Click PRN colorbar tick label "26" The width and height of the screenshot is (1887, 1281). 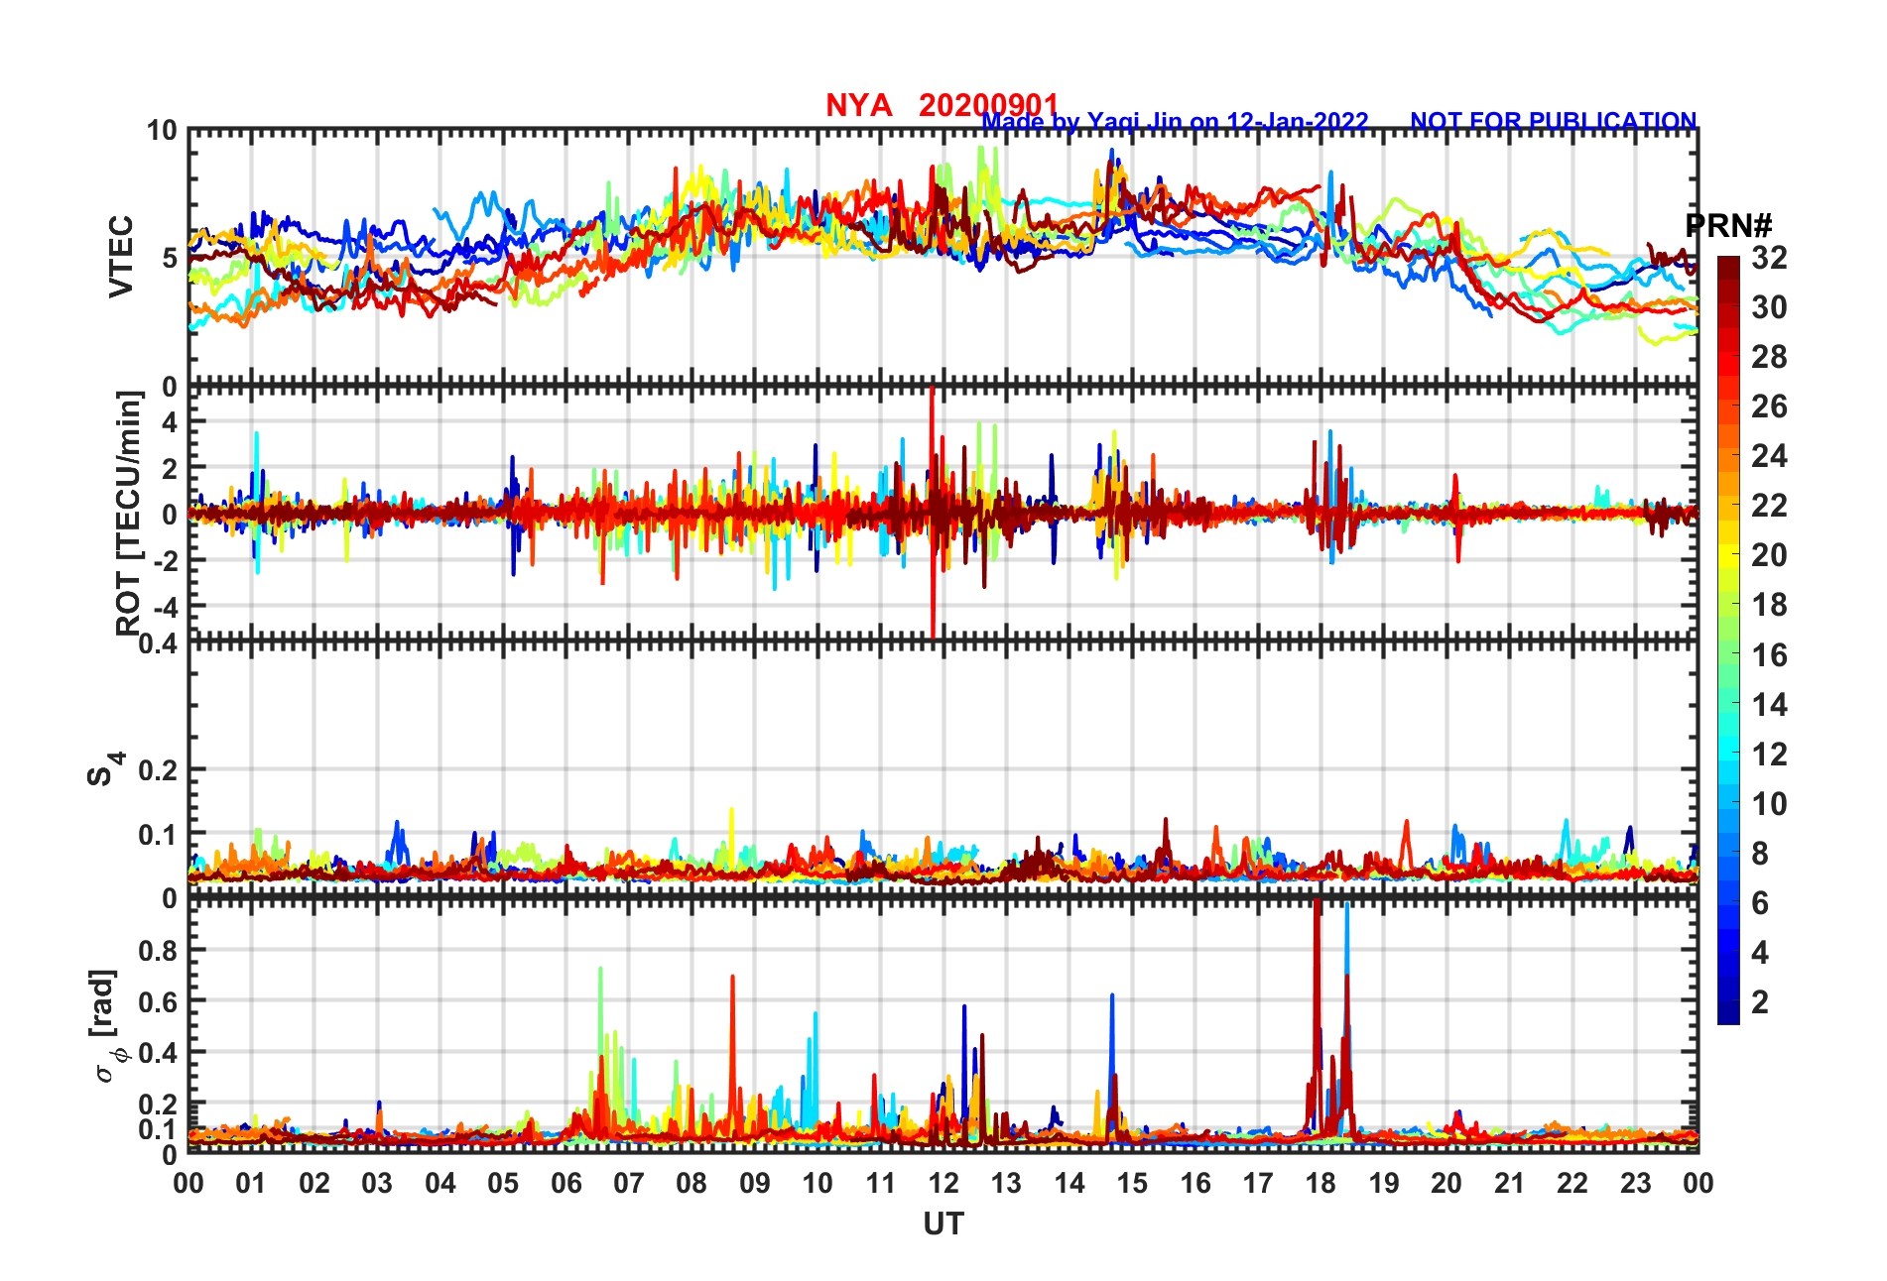1769,407
